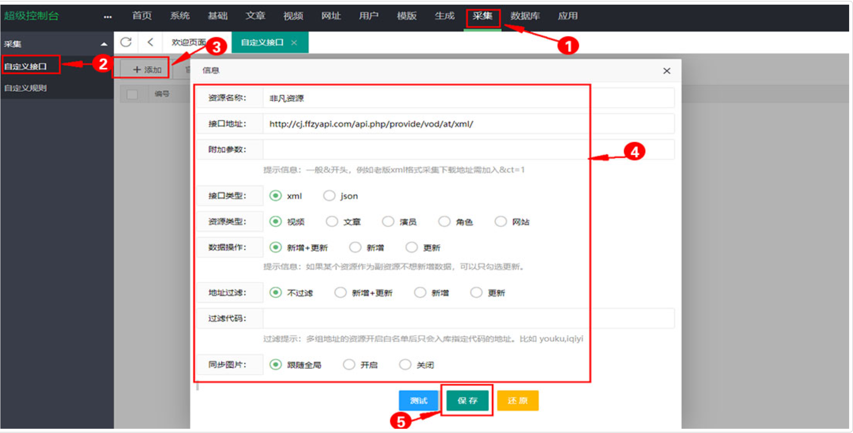Viewport: 853px width, 433px height.
Task: Select 新增 in 地址过滤 row
Action: (420, 292)
